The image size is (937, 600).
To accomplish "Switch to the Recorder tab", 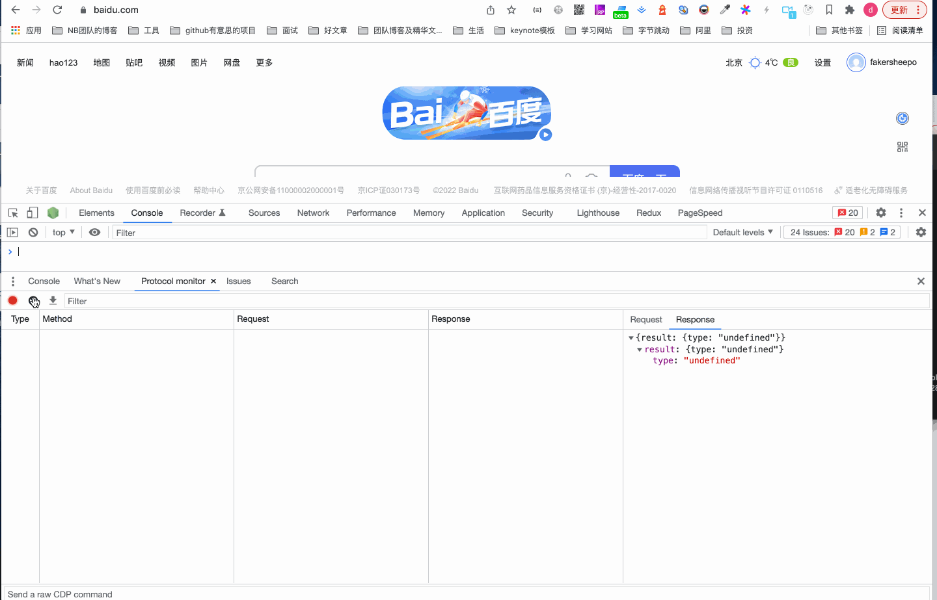I will coord(203,213).
